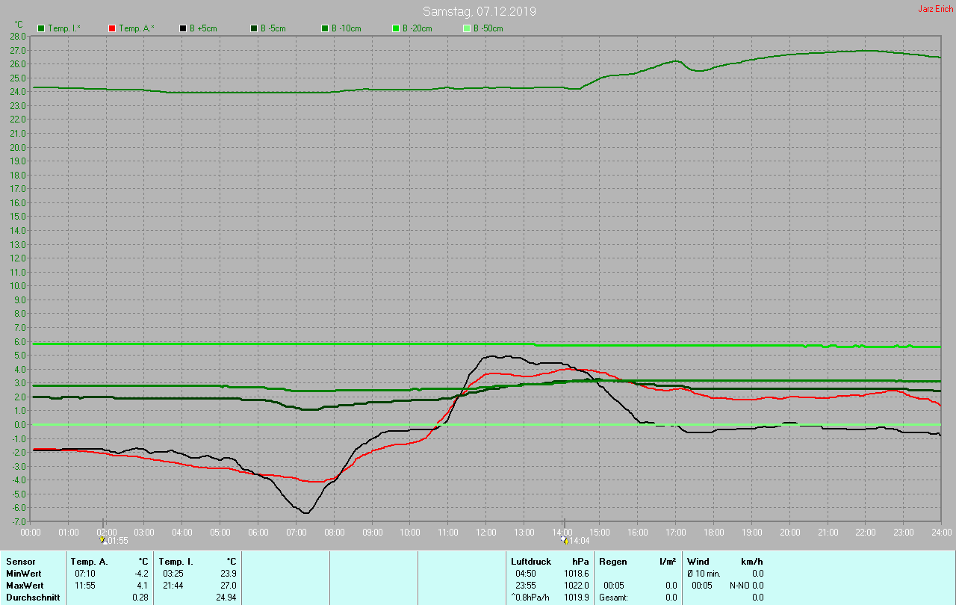This screenshot has height=605, width=956.
Task: Select the 'MaxWert' row label
Action: 25,585
